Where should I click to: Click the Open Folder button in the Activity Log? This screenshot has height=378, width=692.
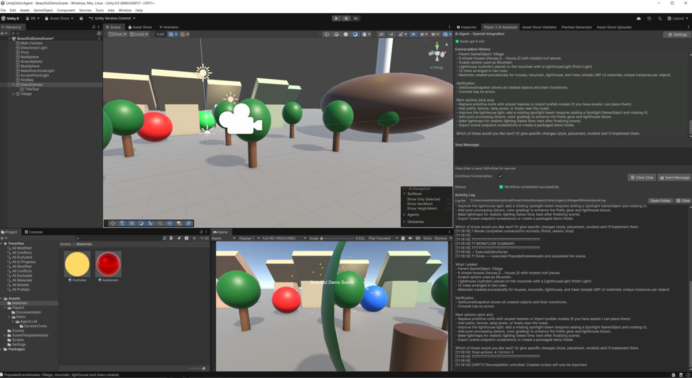point(660,201)
